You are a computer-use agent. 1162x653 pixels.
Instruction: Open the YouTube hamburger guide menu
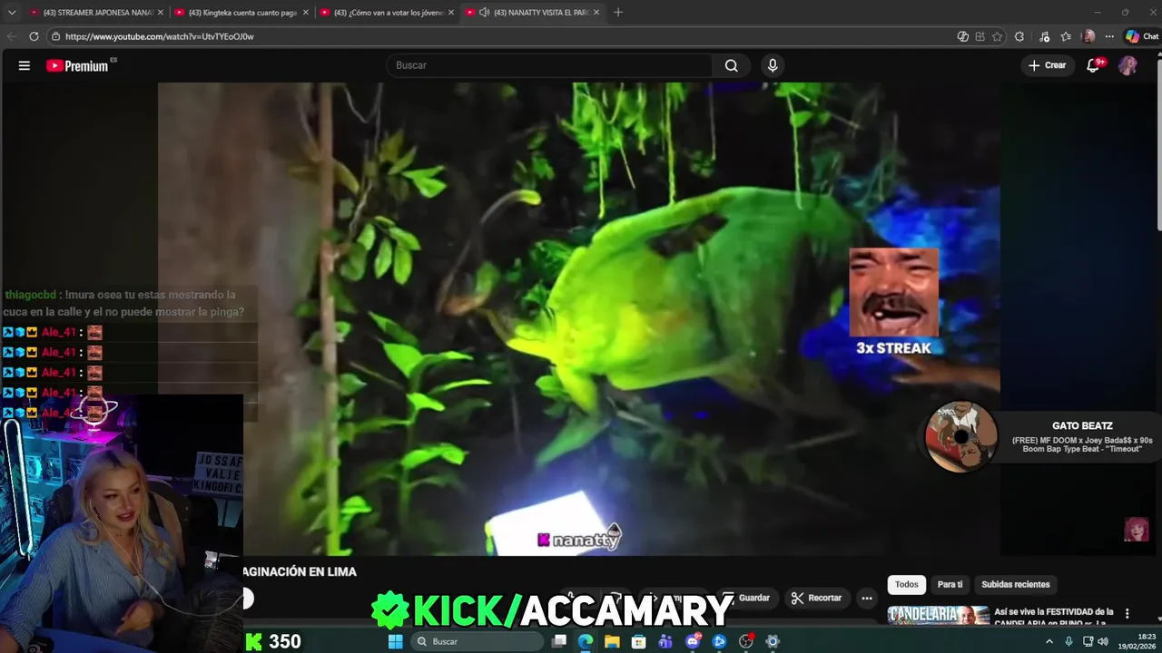(x=25, y=65)
